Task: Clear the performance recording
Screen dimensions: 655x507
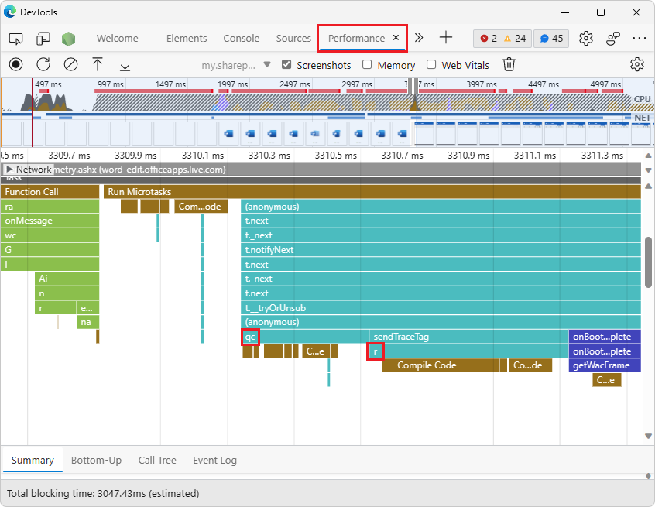Action: (70, 65)
